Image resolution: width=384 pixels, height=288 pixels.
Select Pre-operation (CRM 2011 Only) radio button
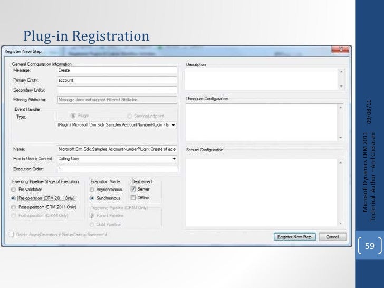pos(14,198)
